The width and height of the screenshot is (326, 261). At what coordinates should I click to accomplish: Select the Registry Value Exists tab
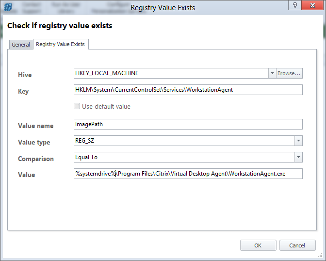[x=60, y=44]
